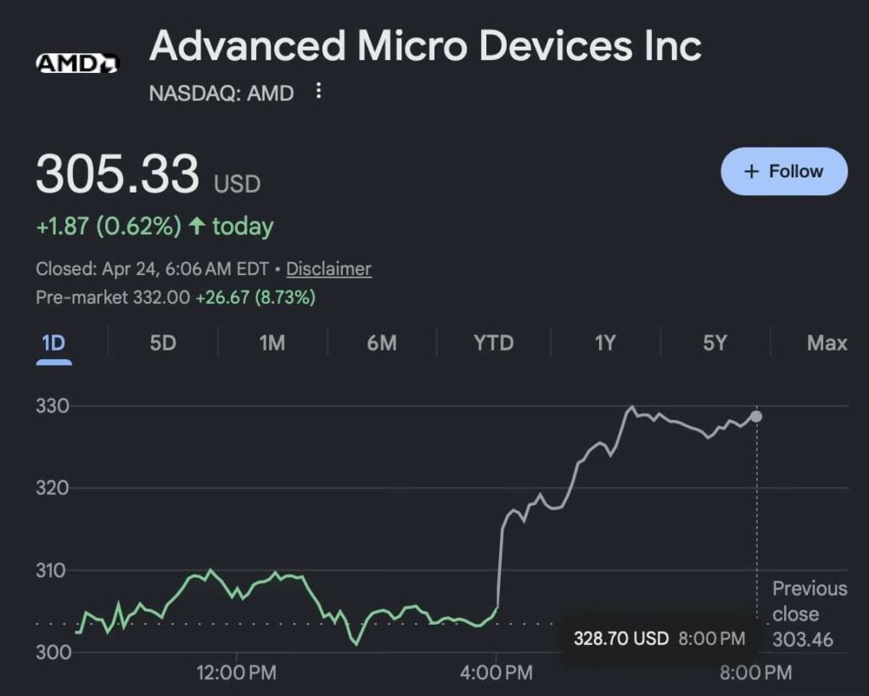Screen dimensions: 869x696
Task: Click the NASDAQ: AMD ticker text
Action: point(221,93)
